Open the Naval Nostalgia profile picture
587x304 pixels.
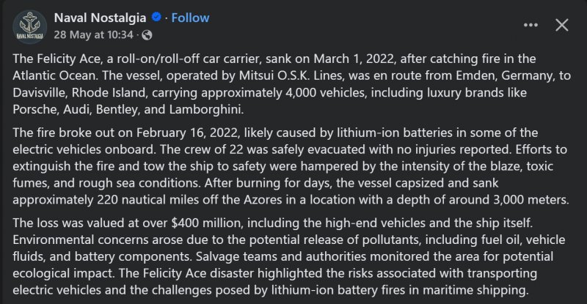(x=28, y=26)
